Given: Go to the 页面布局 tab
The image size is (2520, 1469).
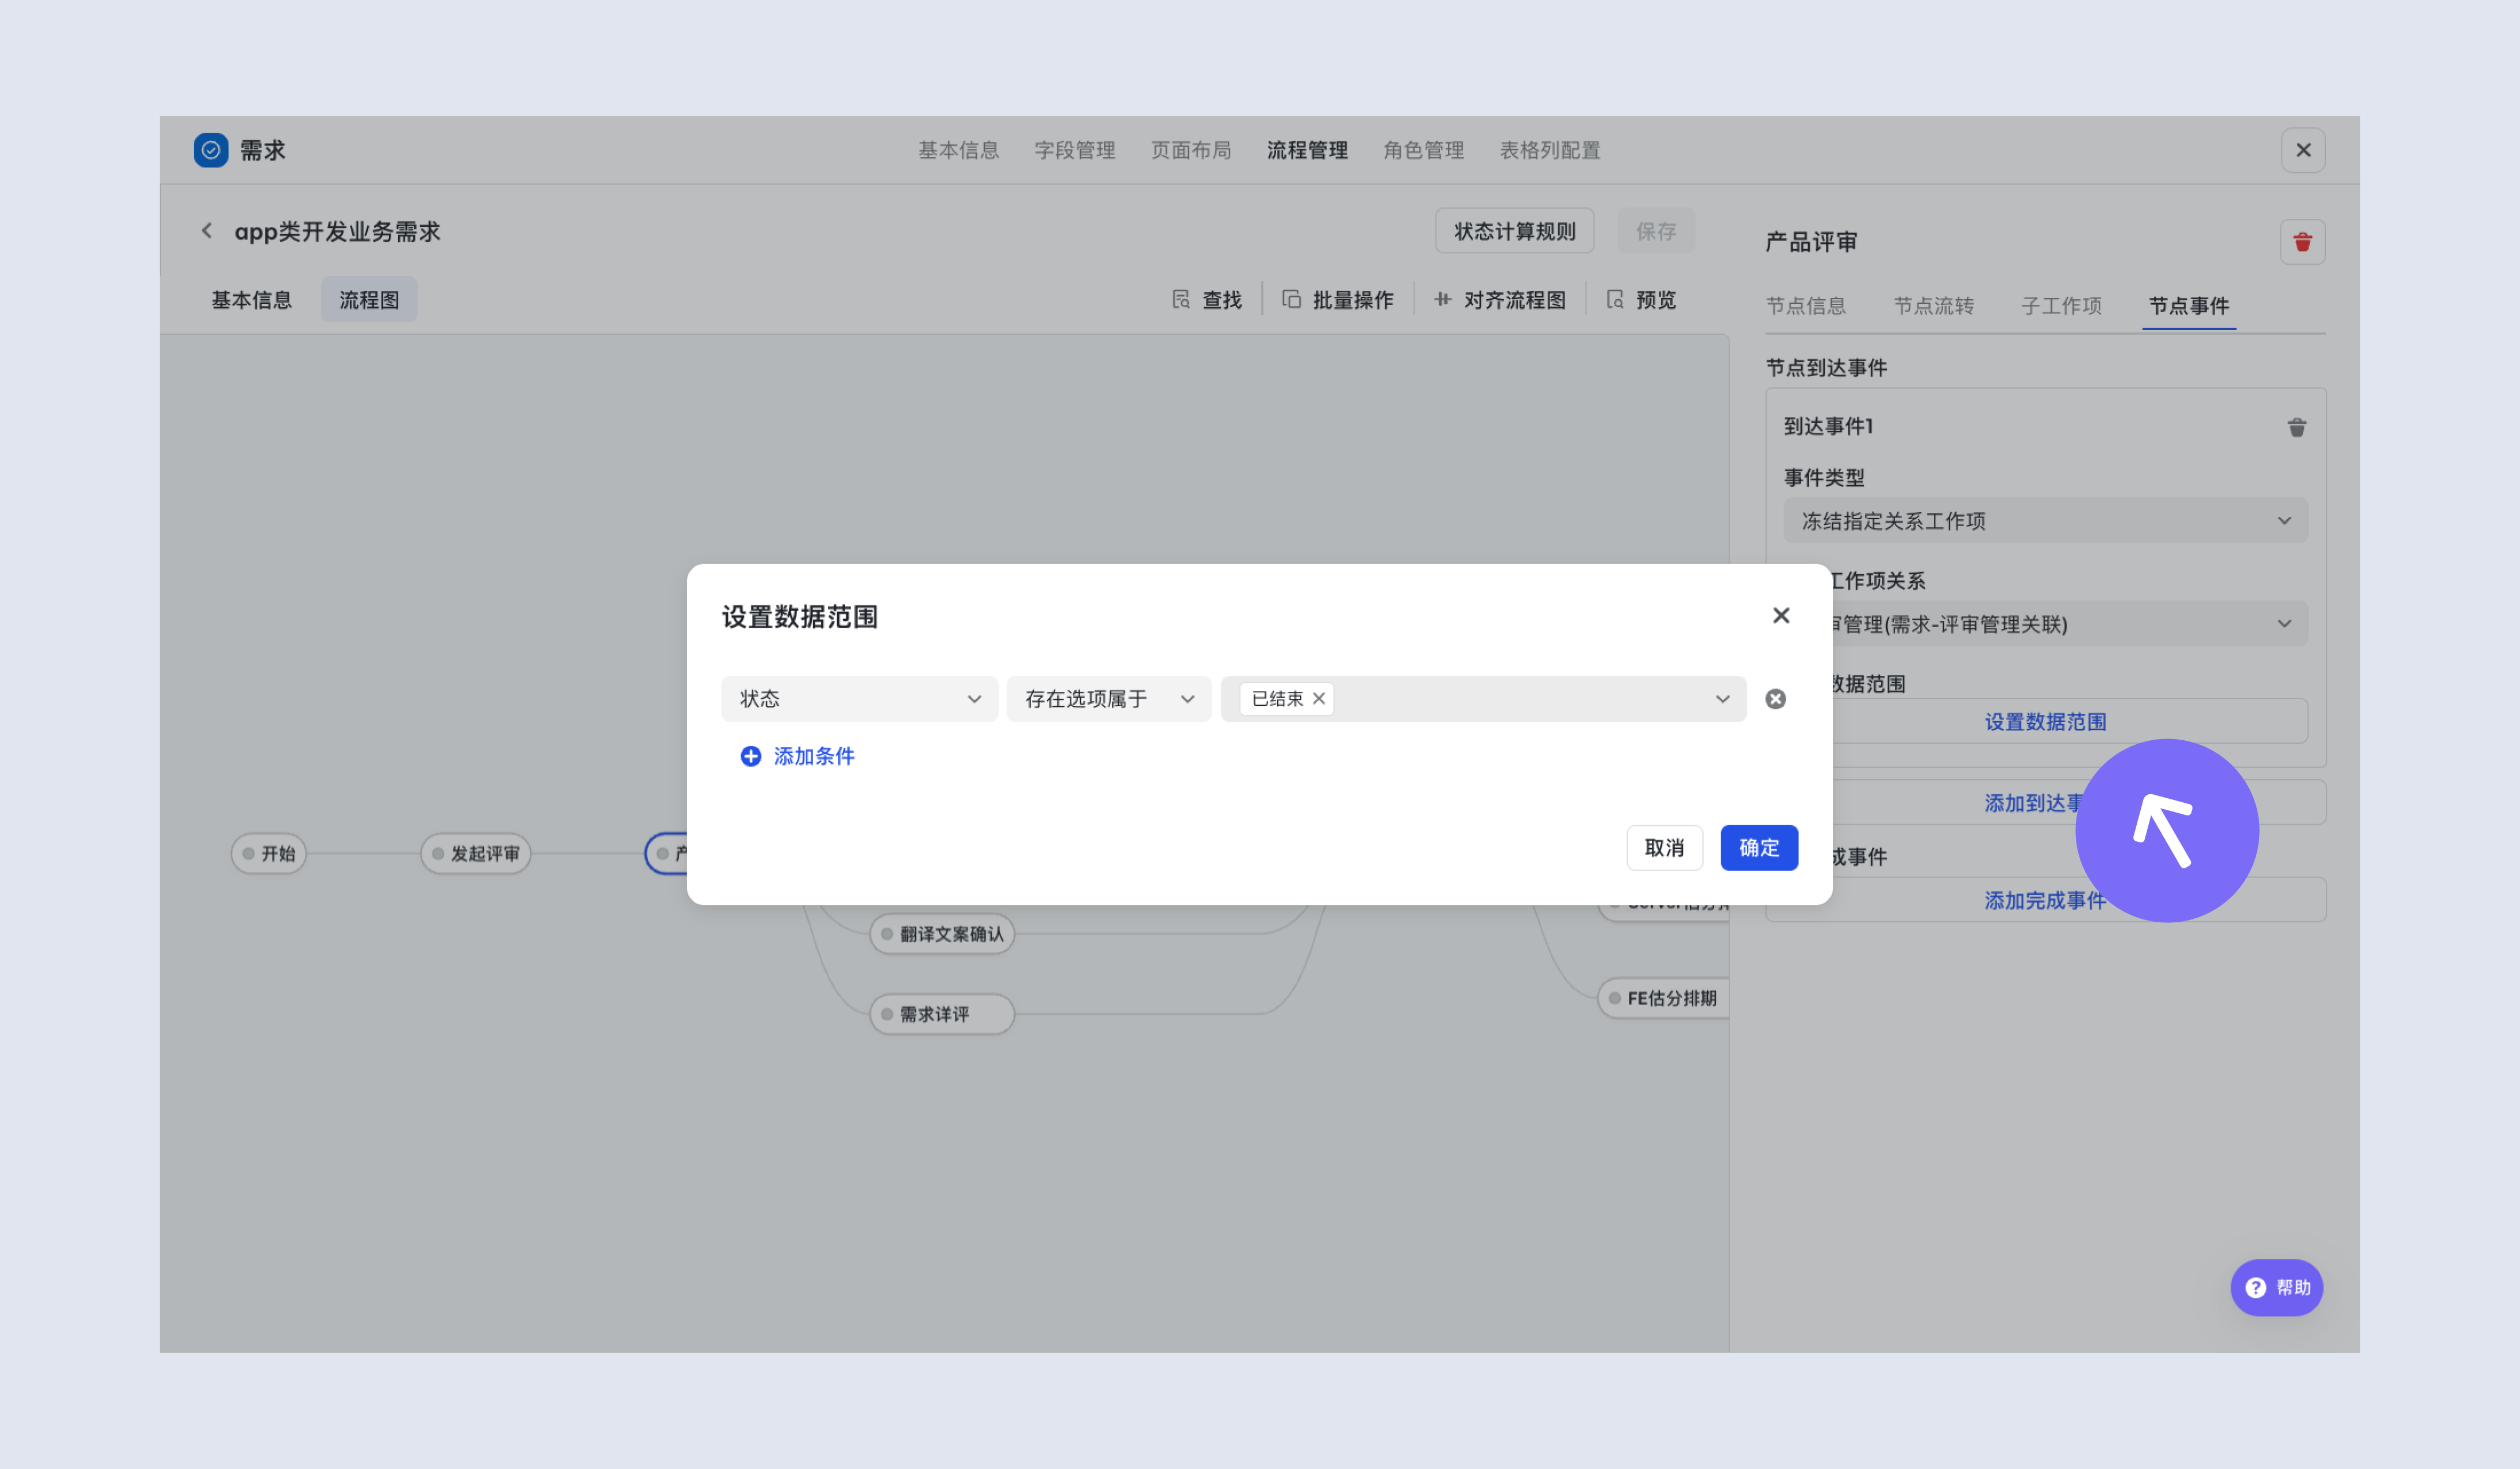Looking at the screenshot, I should (x=1190, y=150).
